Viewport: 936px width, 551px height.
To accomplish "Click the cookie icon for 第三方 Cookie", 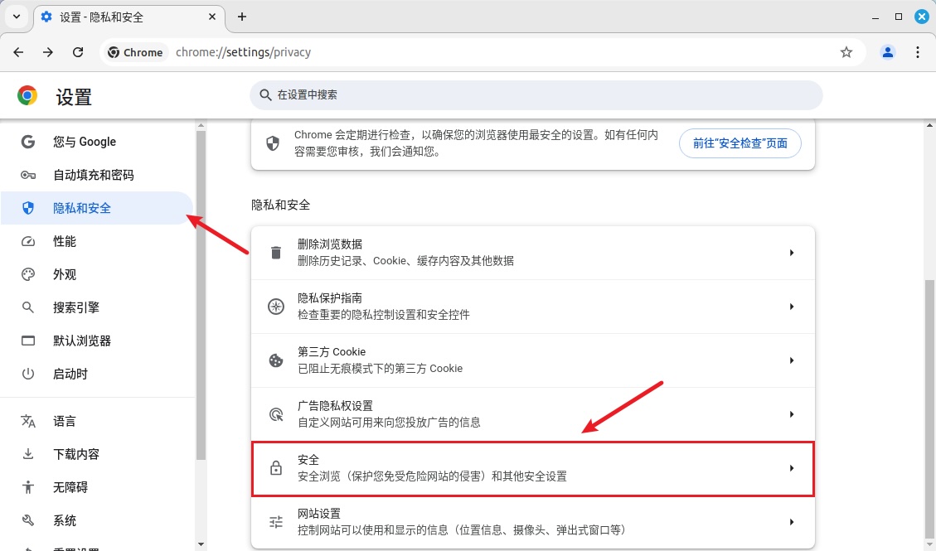I will (x=276, y=360).
